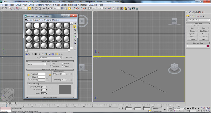Click the Teapot primitive button
This screenshot has height=113, width=211.
click(x=192, y=39)
